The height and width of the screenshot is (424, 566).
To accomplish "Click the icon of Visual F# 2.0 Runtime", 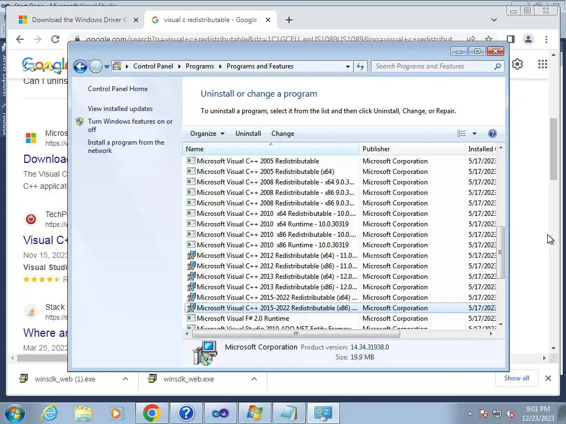I will [191, 318].
